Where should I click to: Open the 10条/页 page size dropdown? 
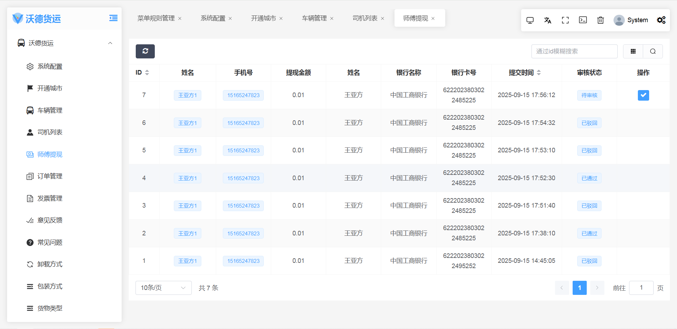point(163,288)
